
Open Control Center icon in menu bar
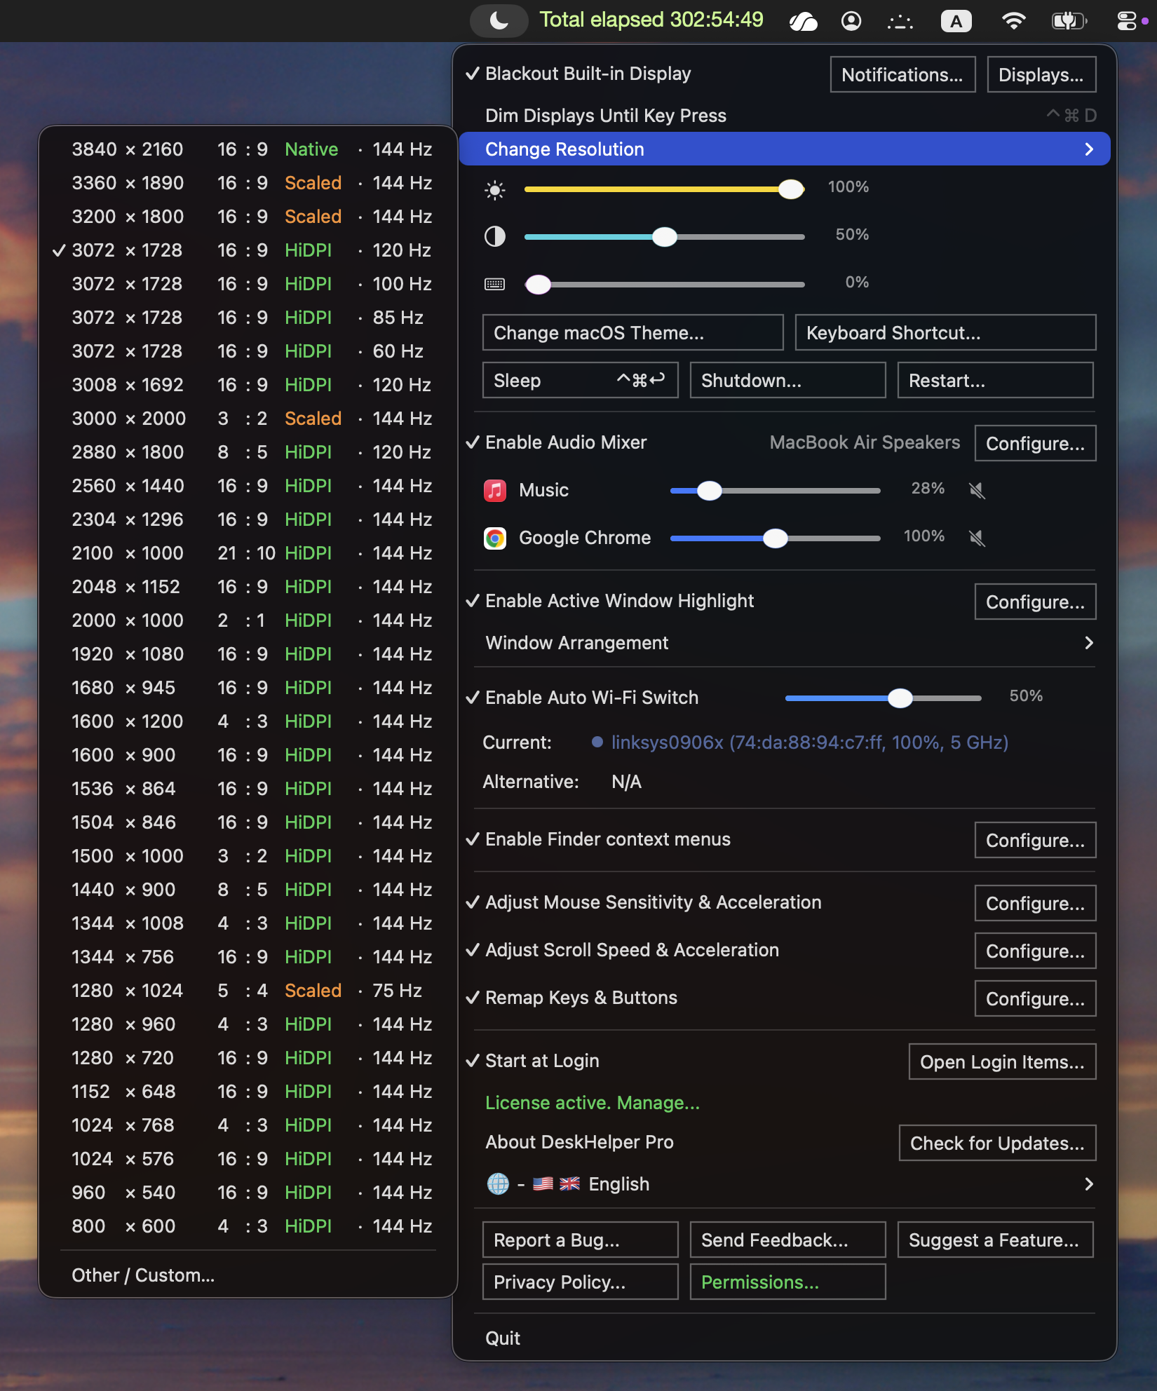click(1127, 22)
